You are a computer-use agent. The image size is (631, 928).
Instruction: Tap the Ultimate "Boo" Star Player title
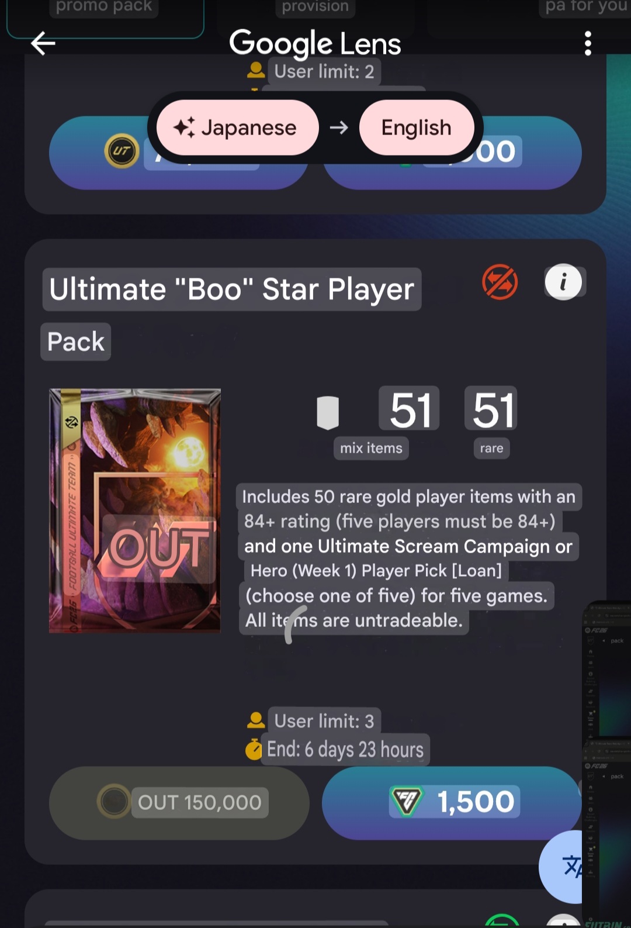(232, 289)
